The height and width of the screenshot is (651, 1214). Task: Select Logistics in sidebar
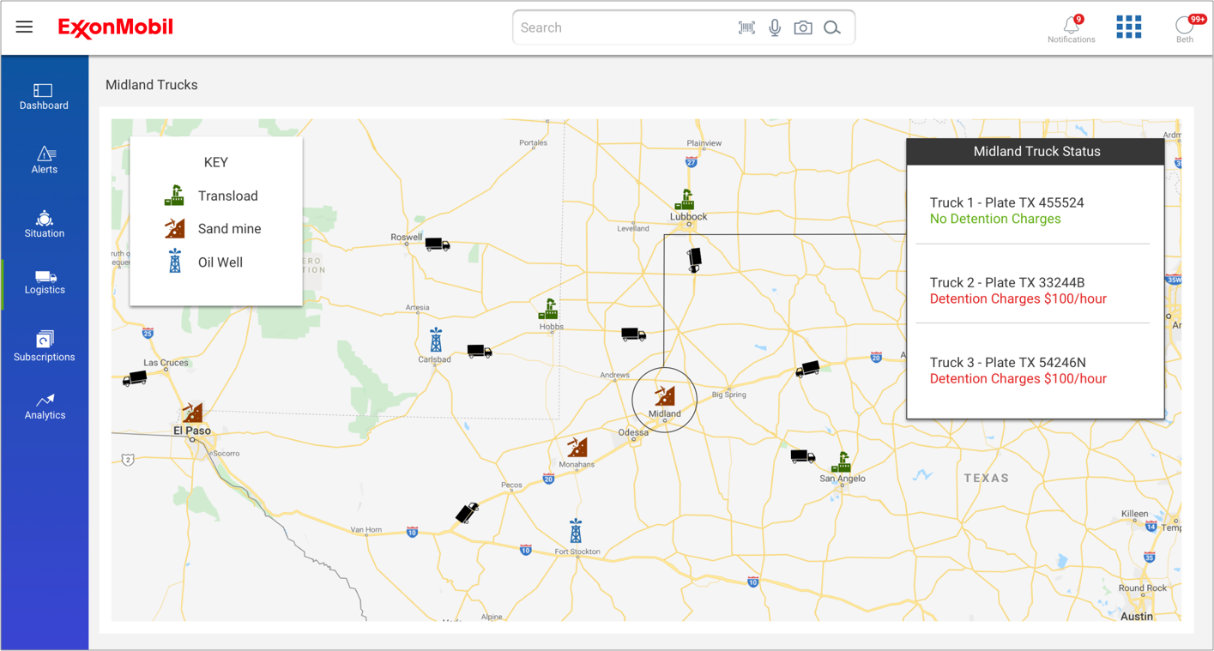[x=45, y=282]
